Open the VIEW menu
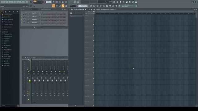Viewport: 198px width, 111px height. pos(15,2)
